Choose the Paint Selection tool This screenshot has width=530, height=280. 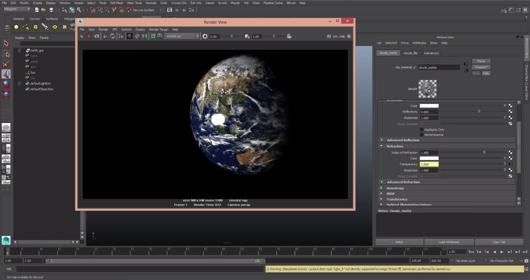6,64
